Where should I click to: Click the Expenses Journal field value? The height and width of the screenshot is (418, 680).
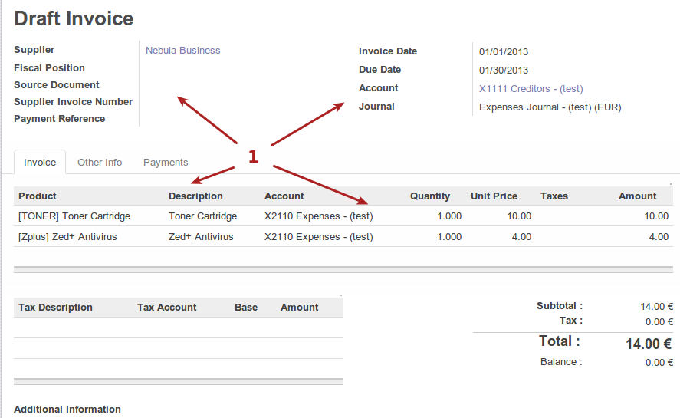[x=550, y=107]
